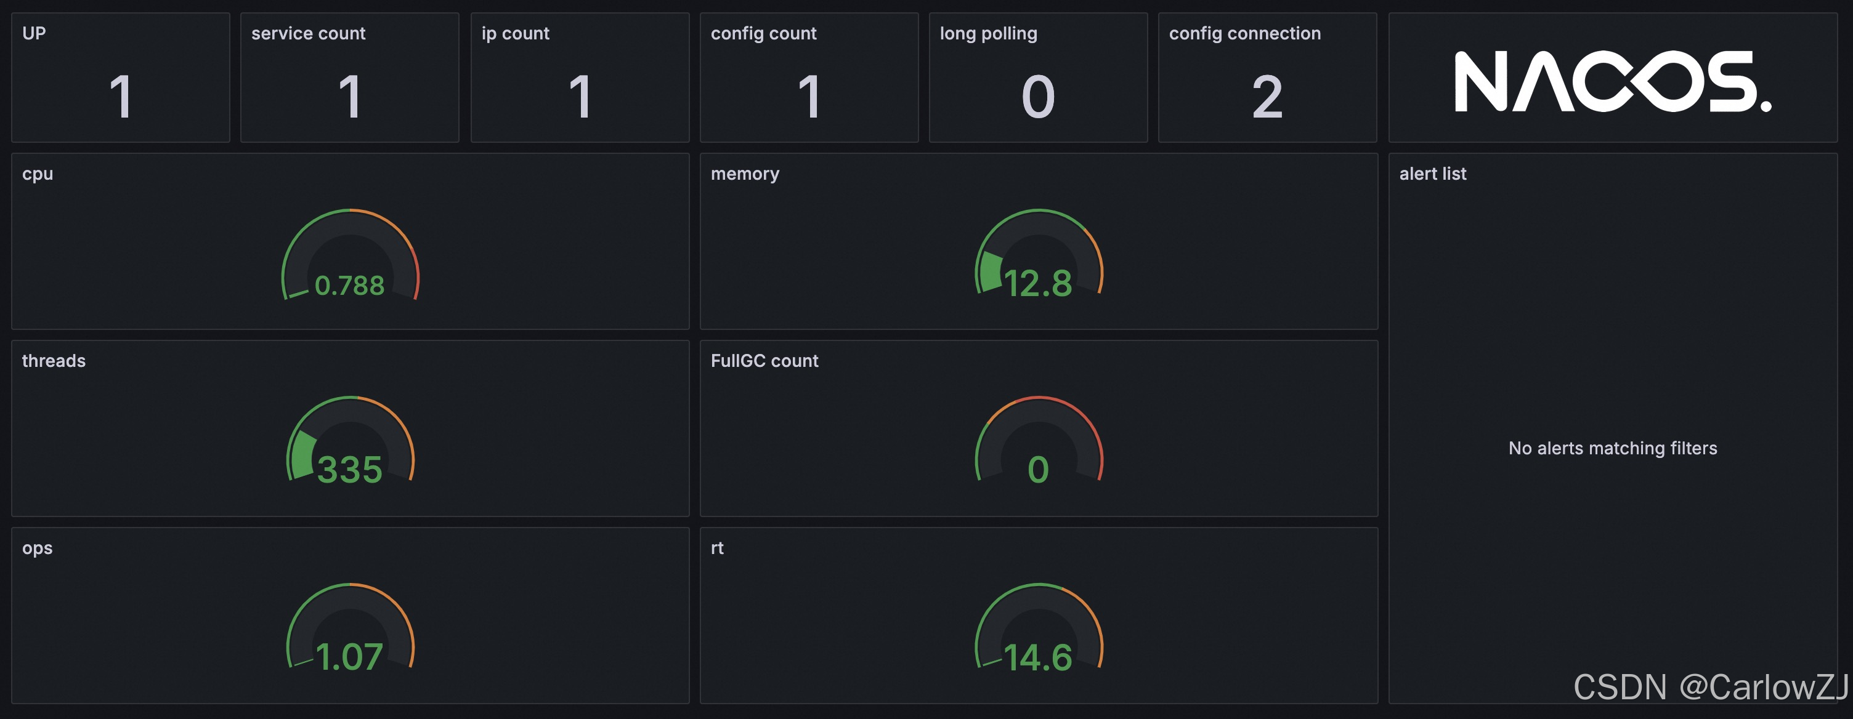Click the config count panel title
The image size is (1853, 719).
pos(763,33)
